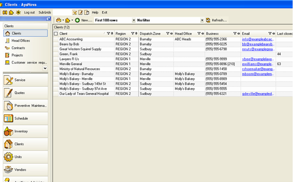Viewport: 293px width, 182px height.
Task: Open the vbee@examplelaw email link
Action: (x=258, y=59)
